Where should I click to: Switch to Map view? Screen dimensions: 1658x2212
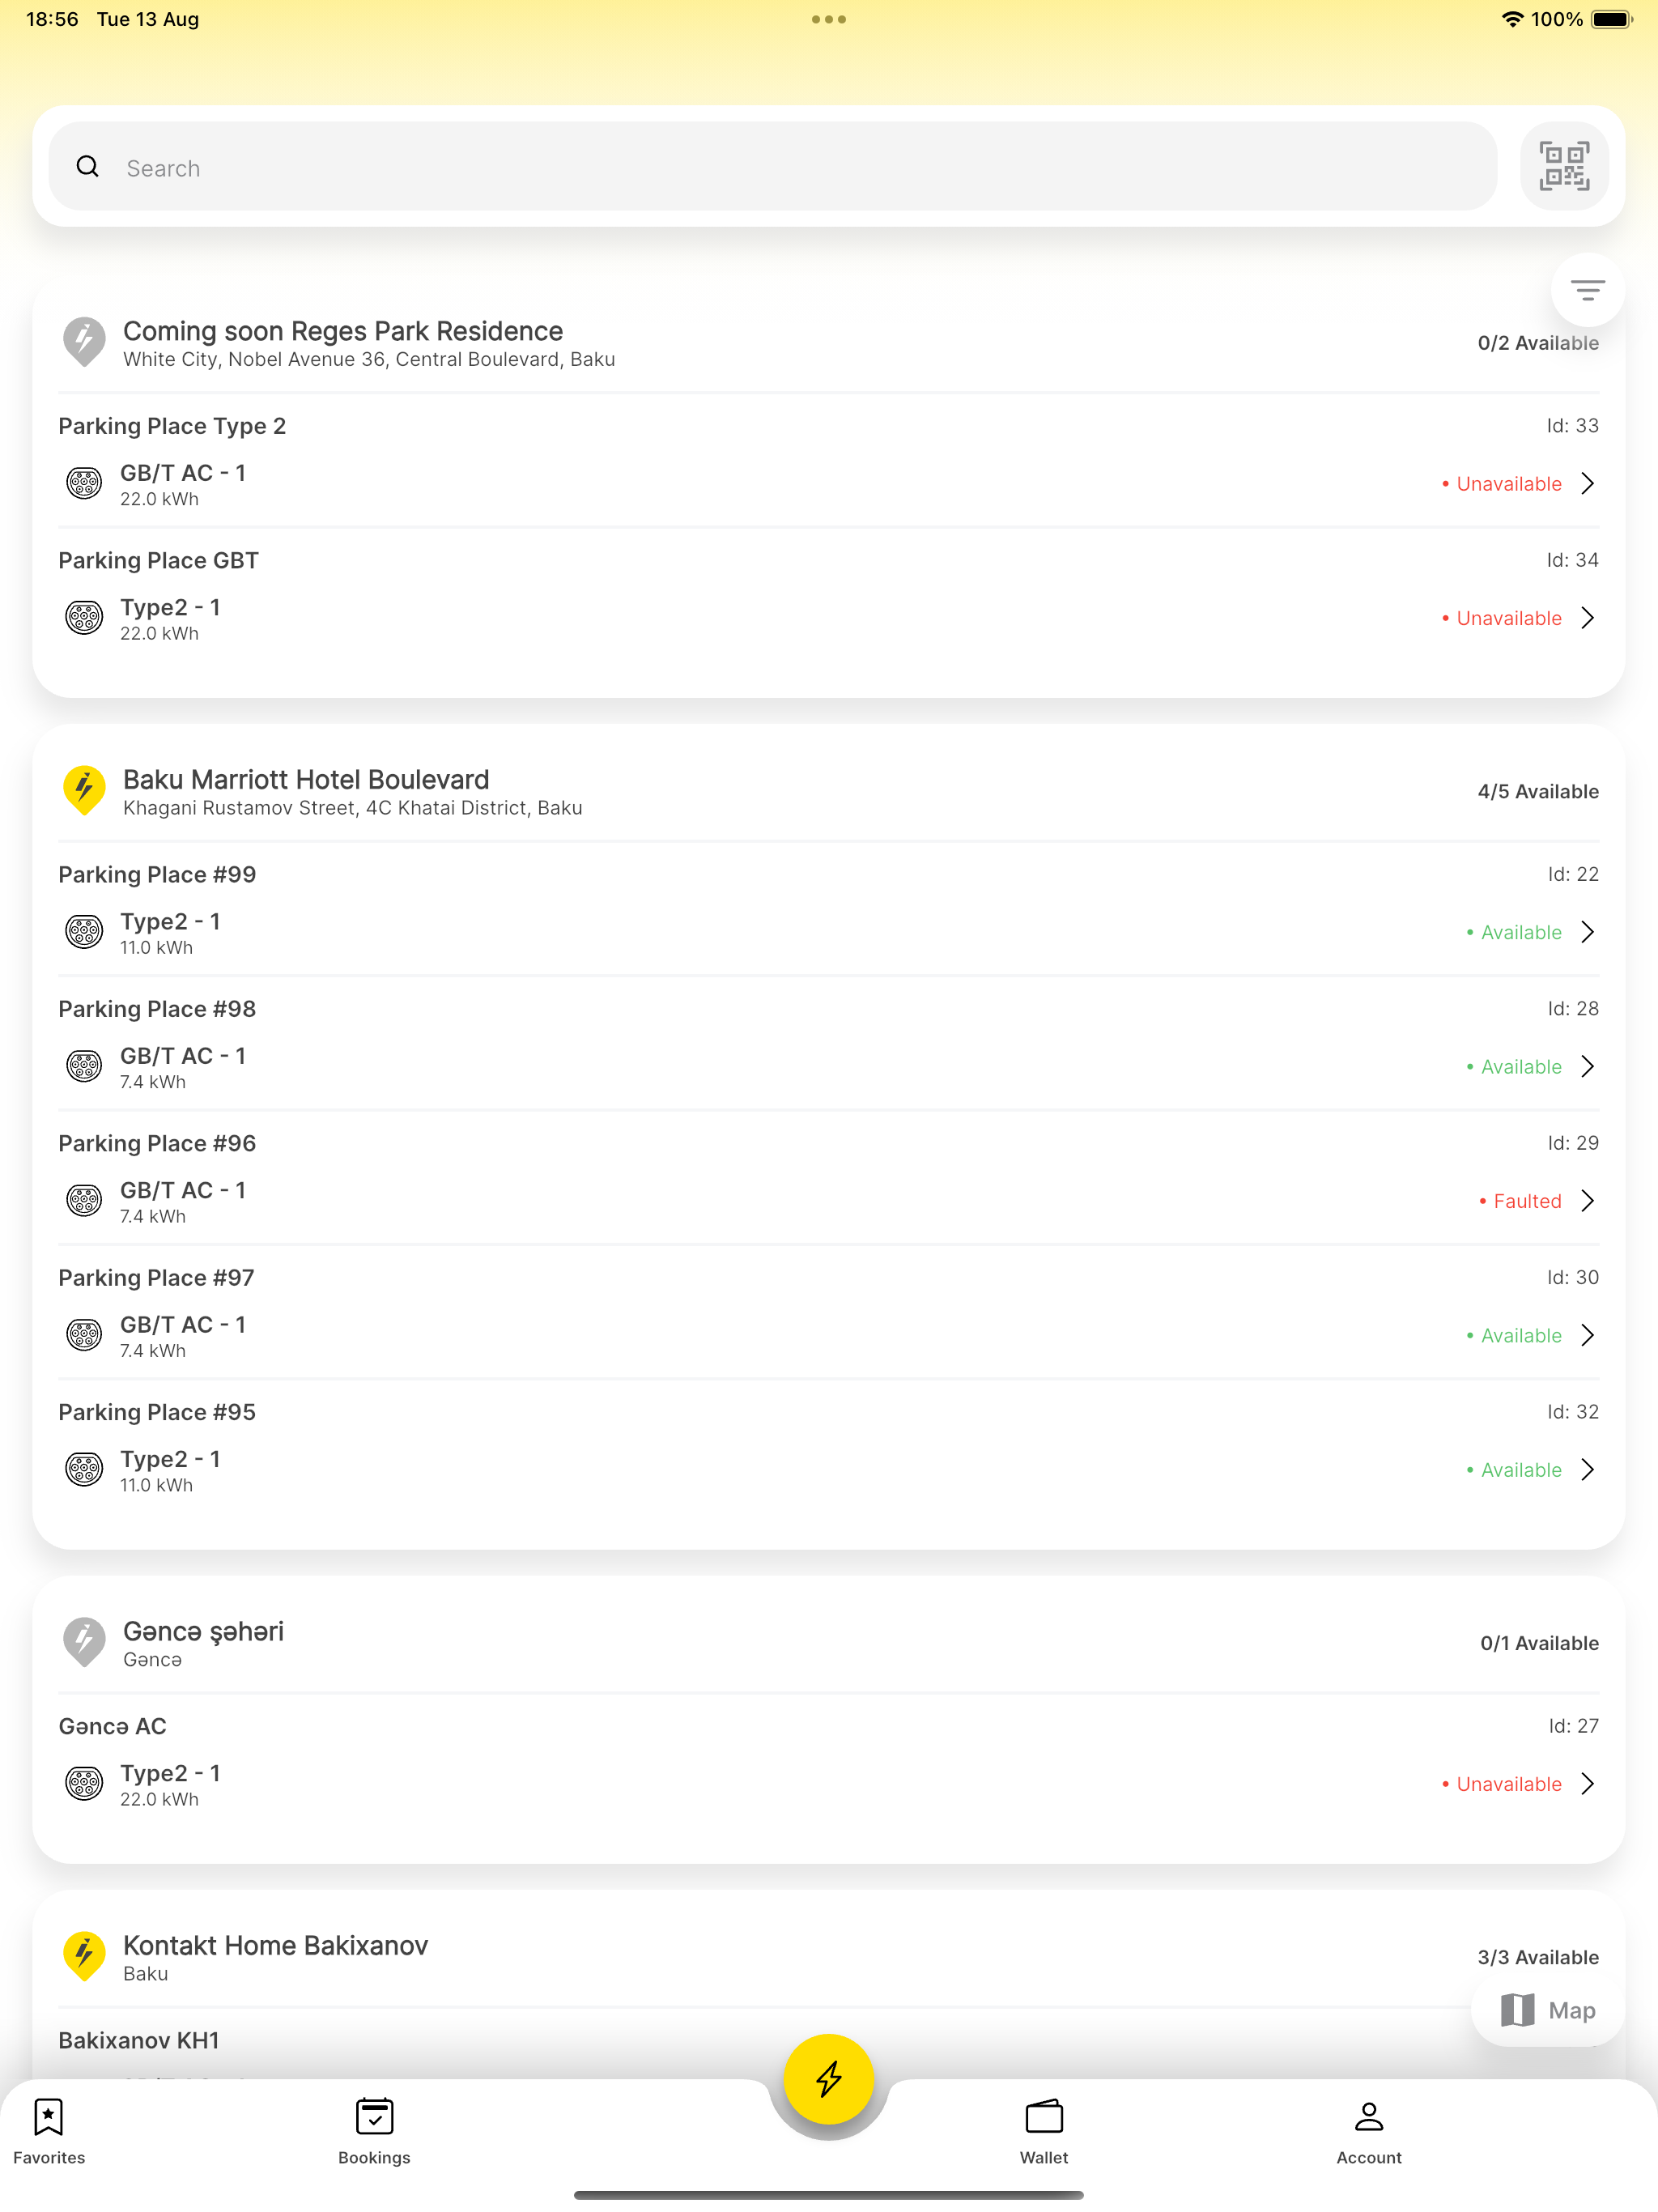coord(1547,2010)
